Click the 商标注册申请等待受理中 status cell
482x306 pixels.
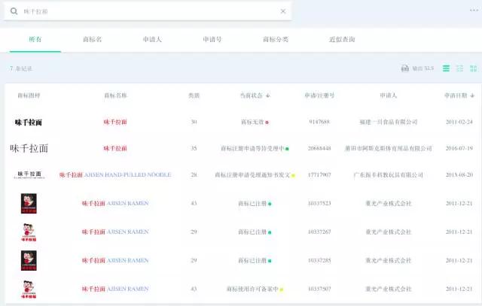coord(255,149)
